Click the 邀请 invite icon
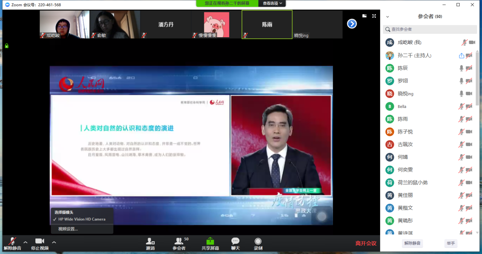Viewport: 482px width, 254px height. tap(150, 241)
